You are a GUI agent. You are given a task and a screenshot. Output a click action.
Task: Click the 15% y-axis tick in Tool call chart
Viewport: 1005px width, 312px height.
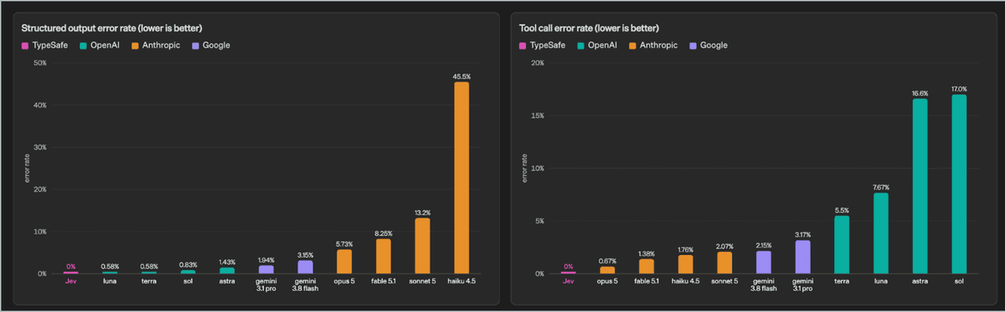click(x=538, y=115)
